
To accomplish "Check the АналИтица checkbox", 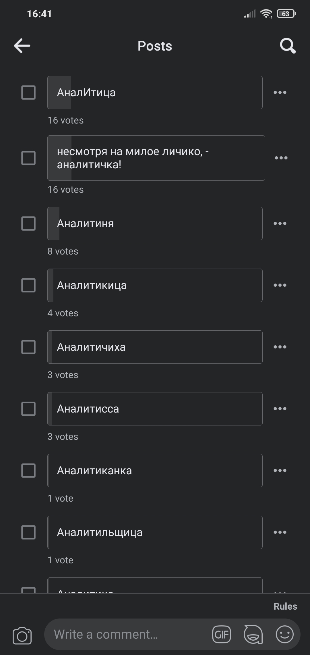I will (28, 93).
